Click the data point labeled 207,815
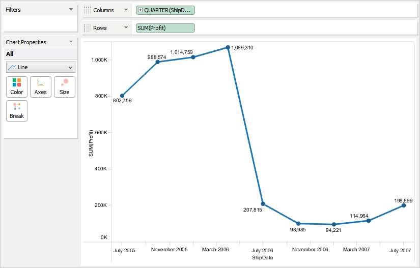 263,204
